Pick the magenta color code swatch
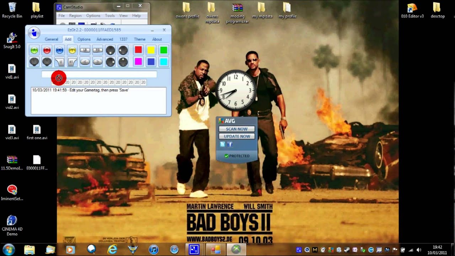455x256 pixels. [x=138, y=62]
